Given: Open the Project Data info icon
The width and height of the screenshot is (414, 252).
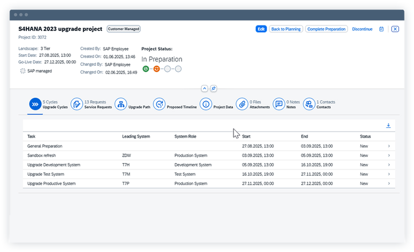Looking at the screenshot, I should coord(206,104).
